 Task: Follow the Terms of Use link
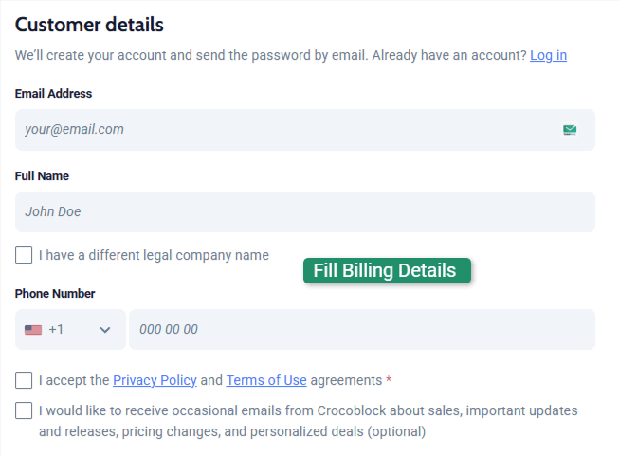(266, 380)
